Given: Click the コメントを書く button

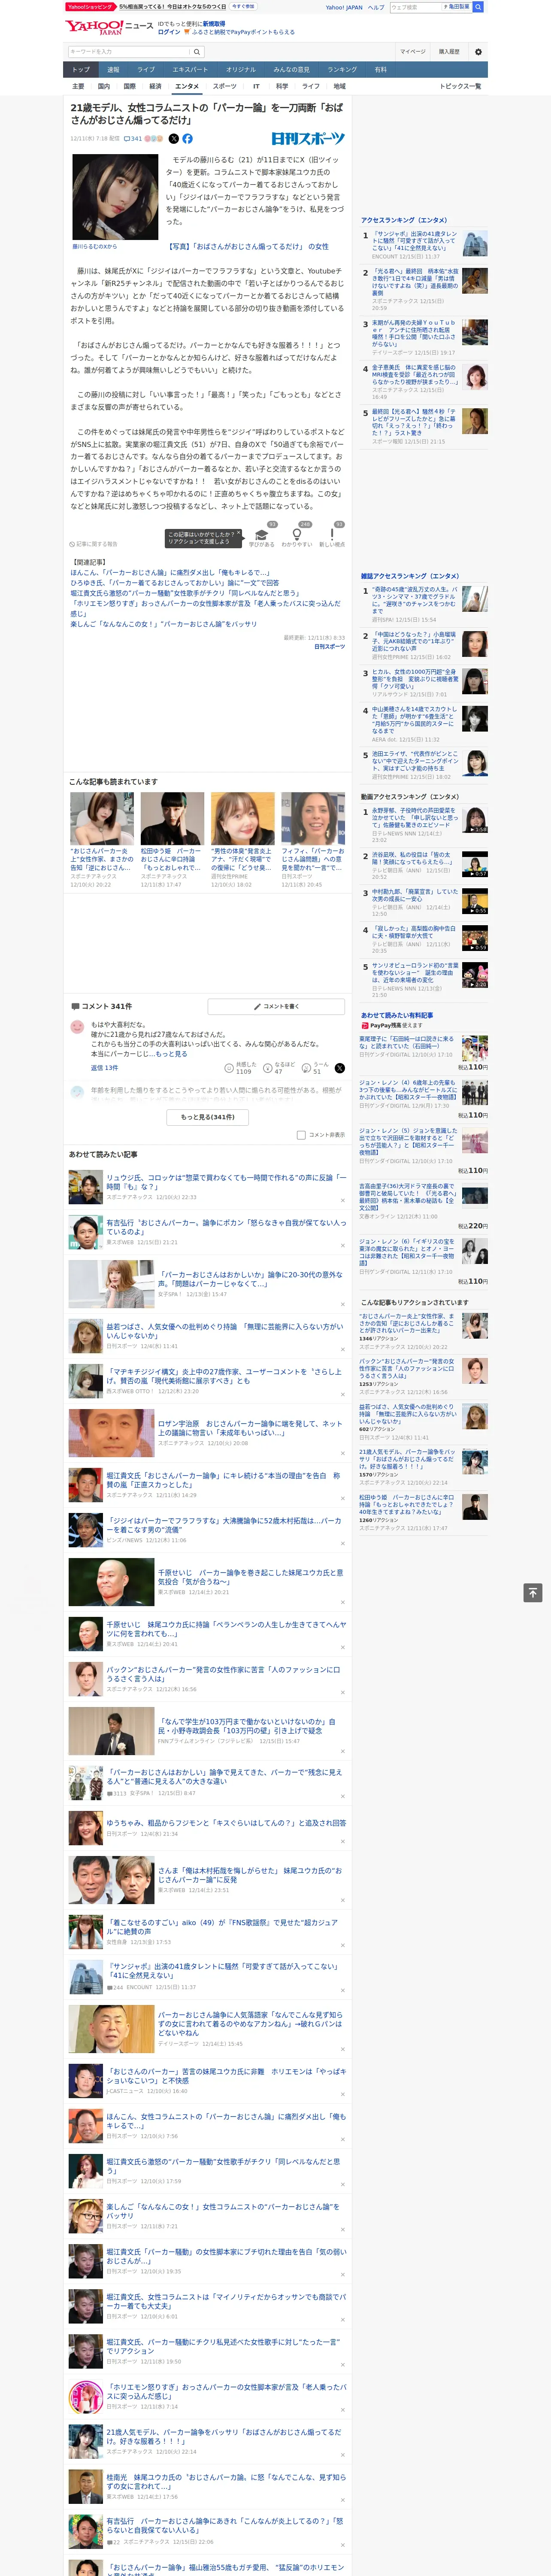Looking at the screenshot, I should [277, 1006].
